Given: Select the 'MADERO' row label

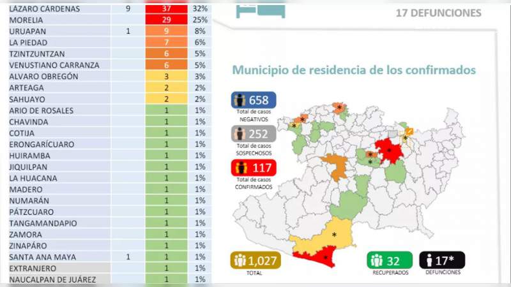Looking at the screenshot, I should (x=26, y=189).
